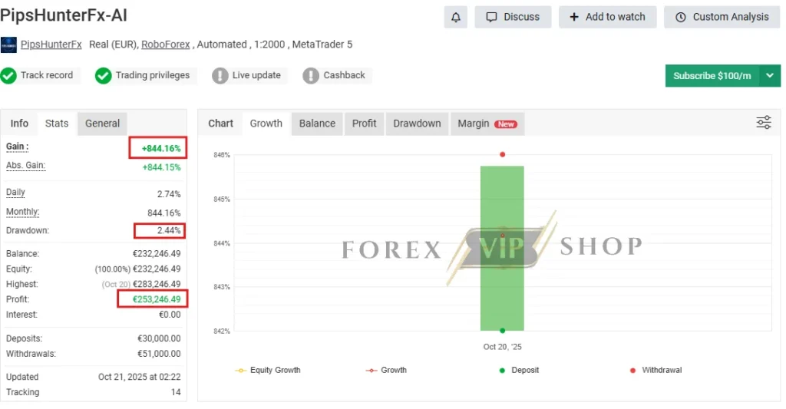Switch to the Stats tab
This screenshot has height=409, width=786.
coord(57,124)
